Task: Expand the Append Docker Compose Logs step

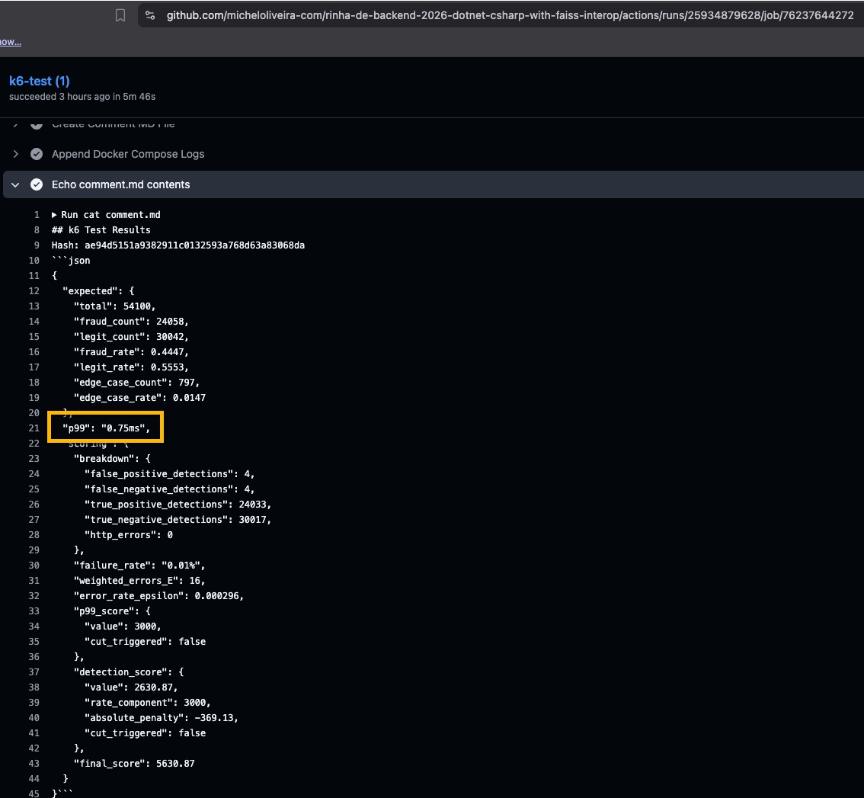Action: click(15, 154)
